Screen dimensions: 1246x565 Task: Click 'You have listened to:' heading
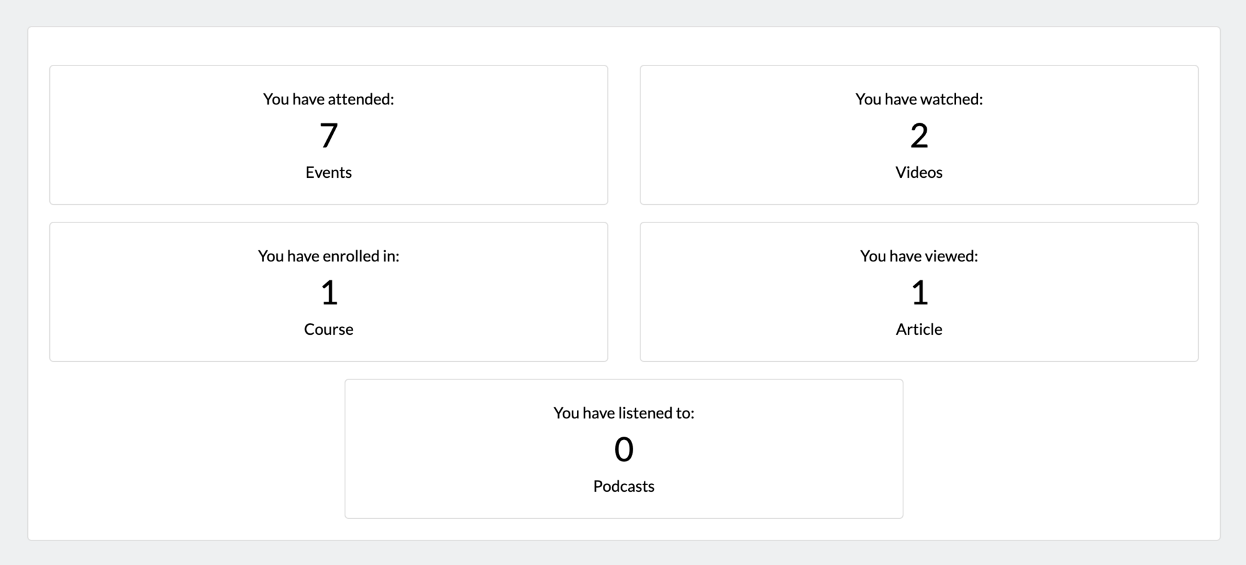pyautogui.click(x=624, y=413)
